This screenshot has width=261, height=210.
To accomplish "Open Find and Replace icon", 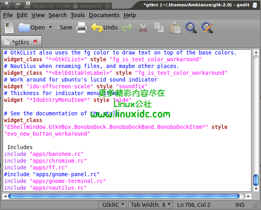I will [207, 27].
